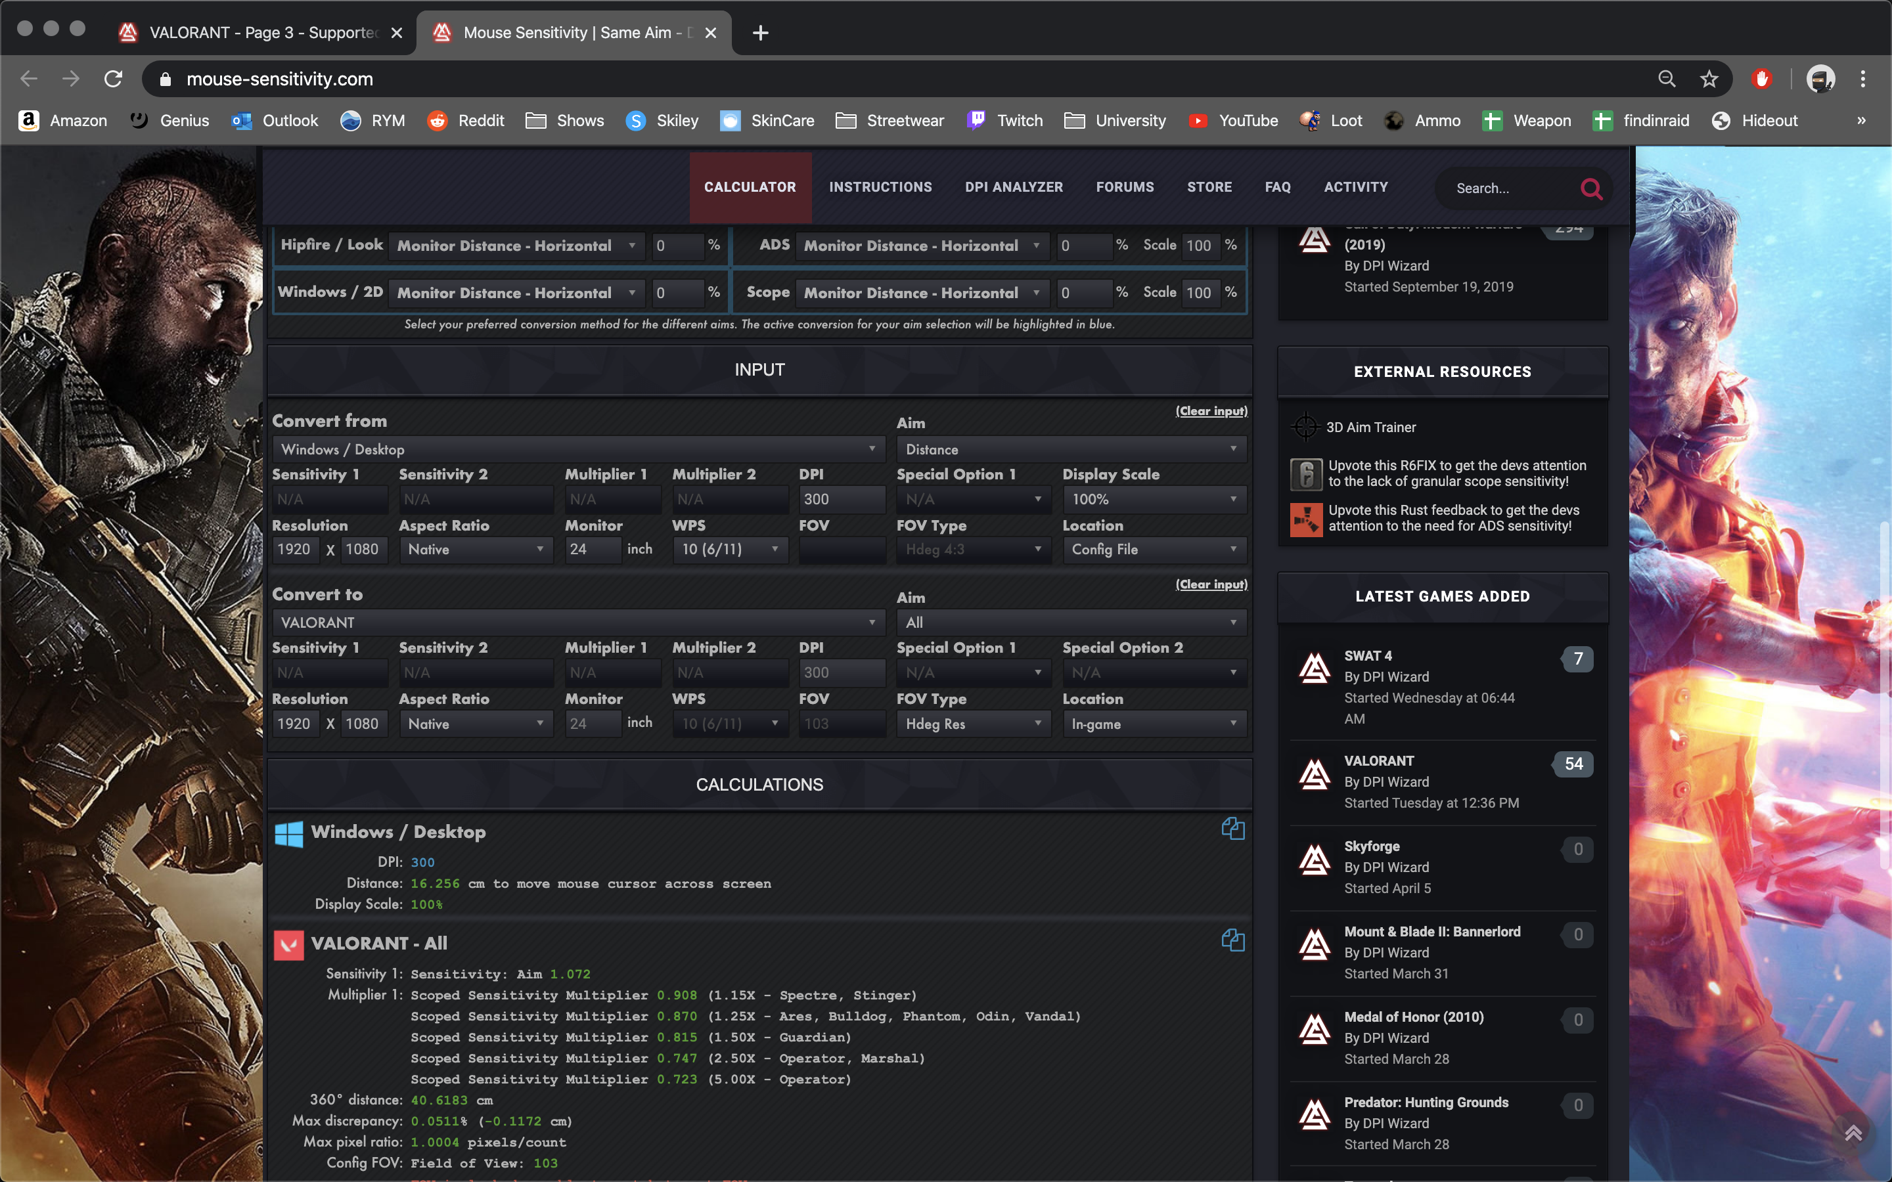
Task: Click scroll-to-top double chevron icon
Action: pyautogui.click(x=1853, y=1133)
